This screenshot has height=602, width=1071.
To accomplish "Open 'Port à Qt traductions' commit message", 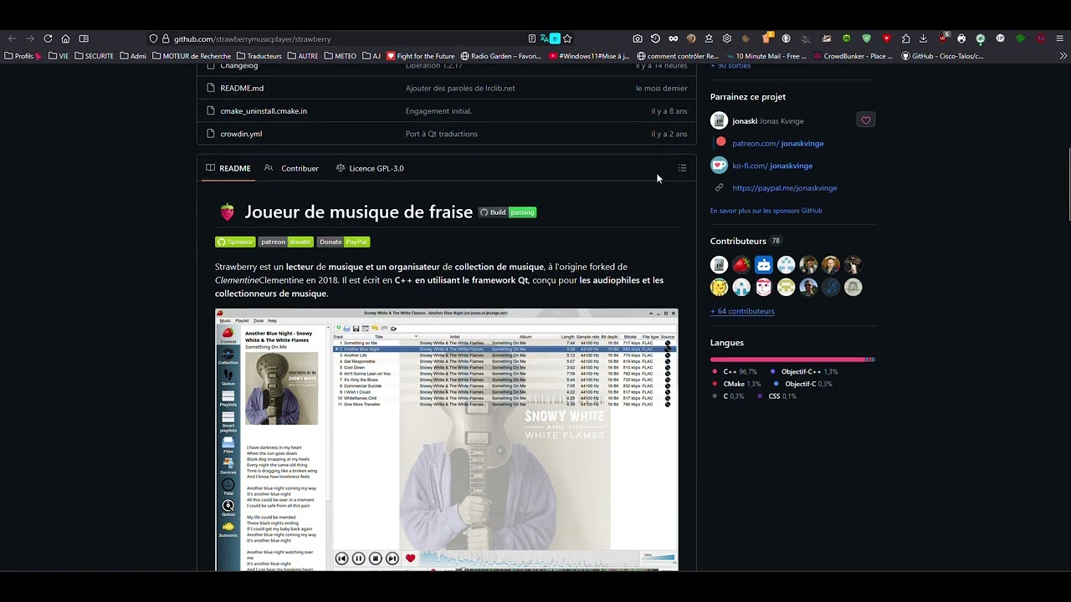I will coord(442,134).
